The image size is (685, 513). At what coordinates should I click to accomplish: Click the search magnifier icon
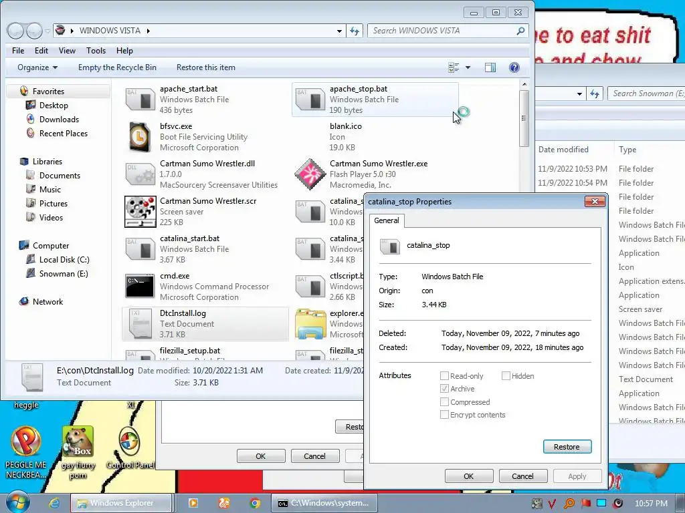(520, 31)
